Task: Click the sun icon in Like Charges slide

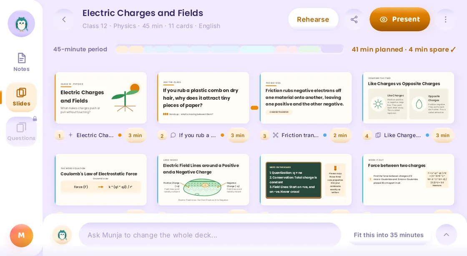Action: point(378,104)
